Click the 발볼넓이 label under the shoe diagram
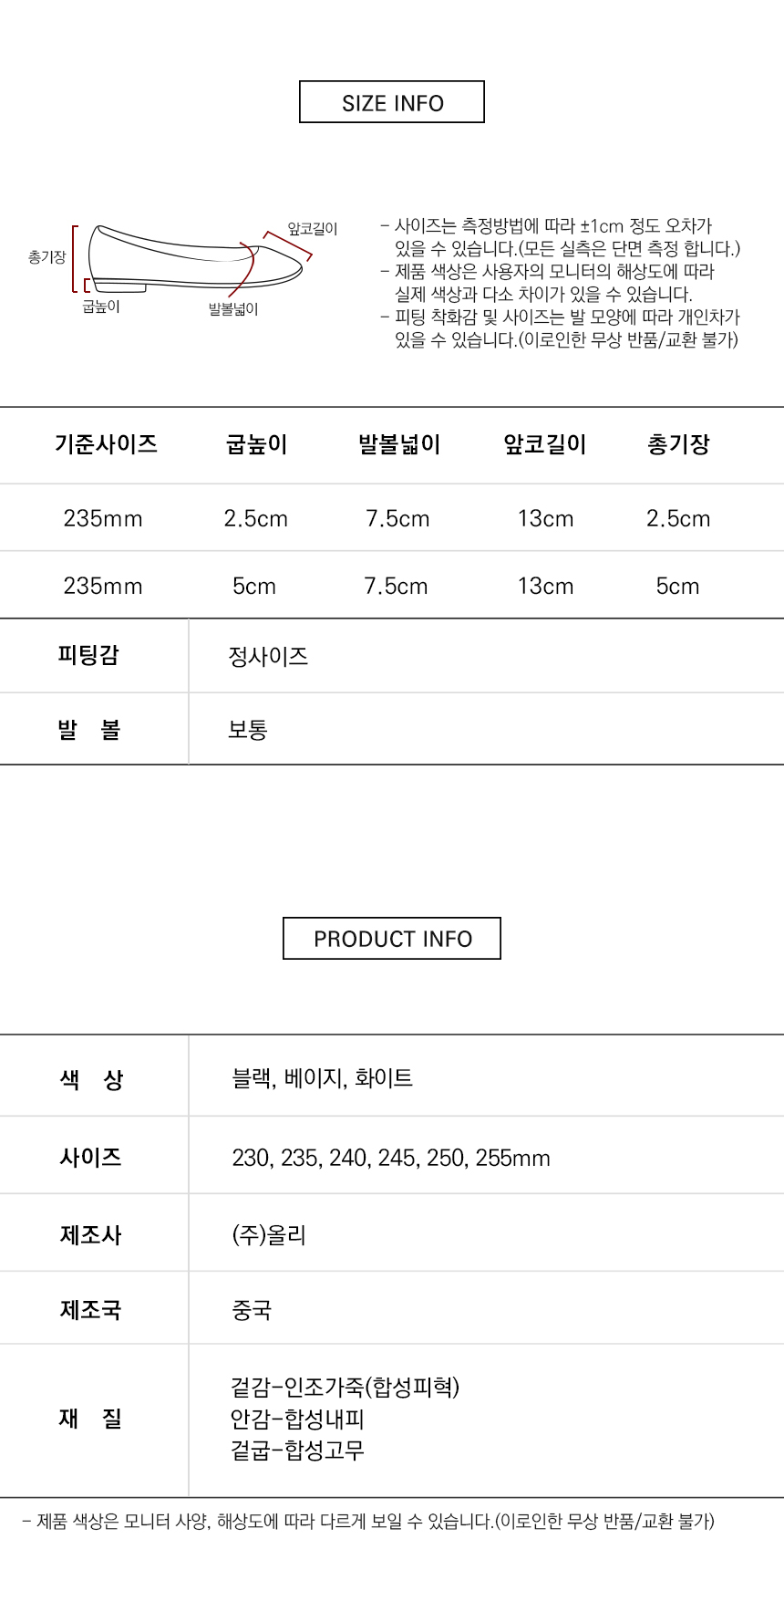The width and height of the screenshot is (784, 1612). (233, 309)
